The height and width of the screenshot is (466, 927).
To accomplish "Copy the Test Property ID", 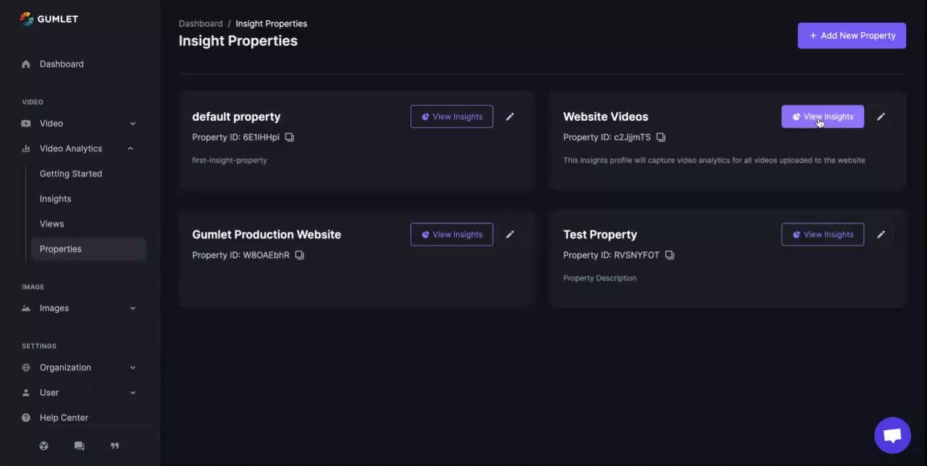I will [x=669, y=255].
